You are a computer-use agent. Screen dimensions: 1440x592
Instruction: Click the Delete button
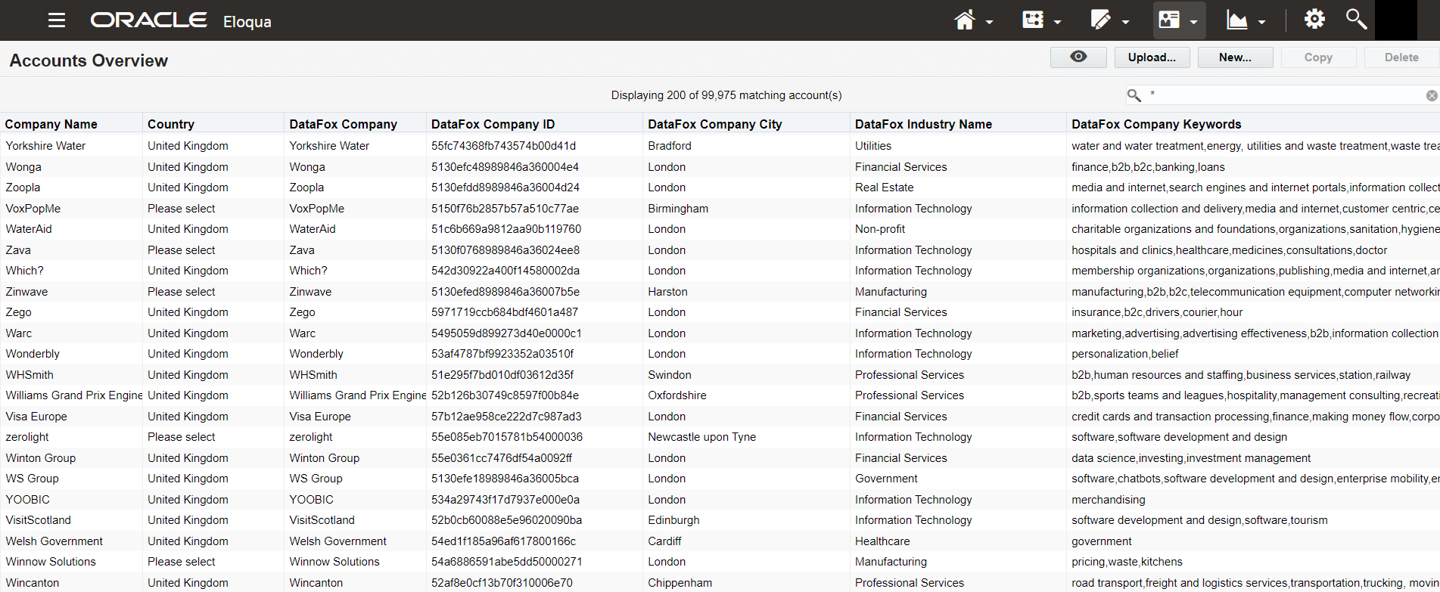pyautogui.click(x=1401, y=57)
